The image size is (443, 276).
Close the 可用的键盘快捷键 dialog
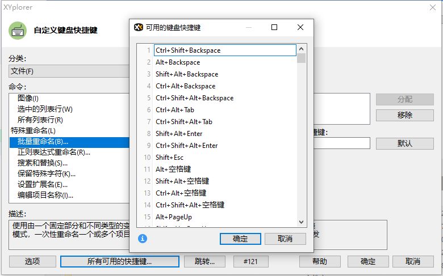300,27
